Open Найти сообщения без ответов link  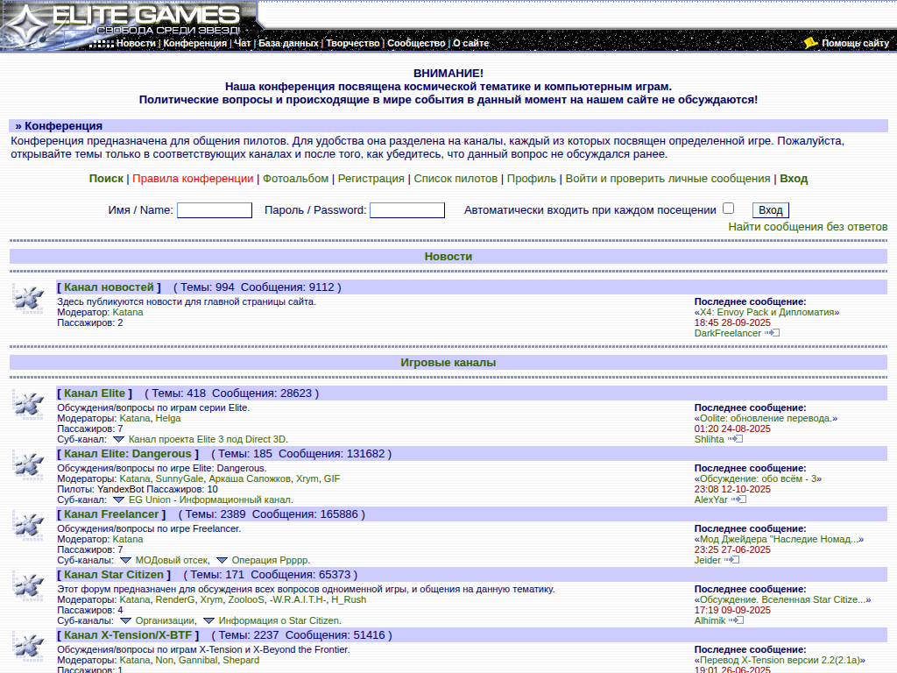808,227
